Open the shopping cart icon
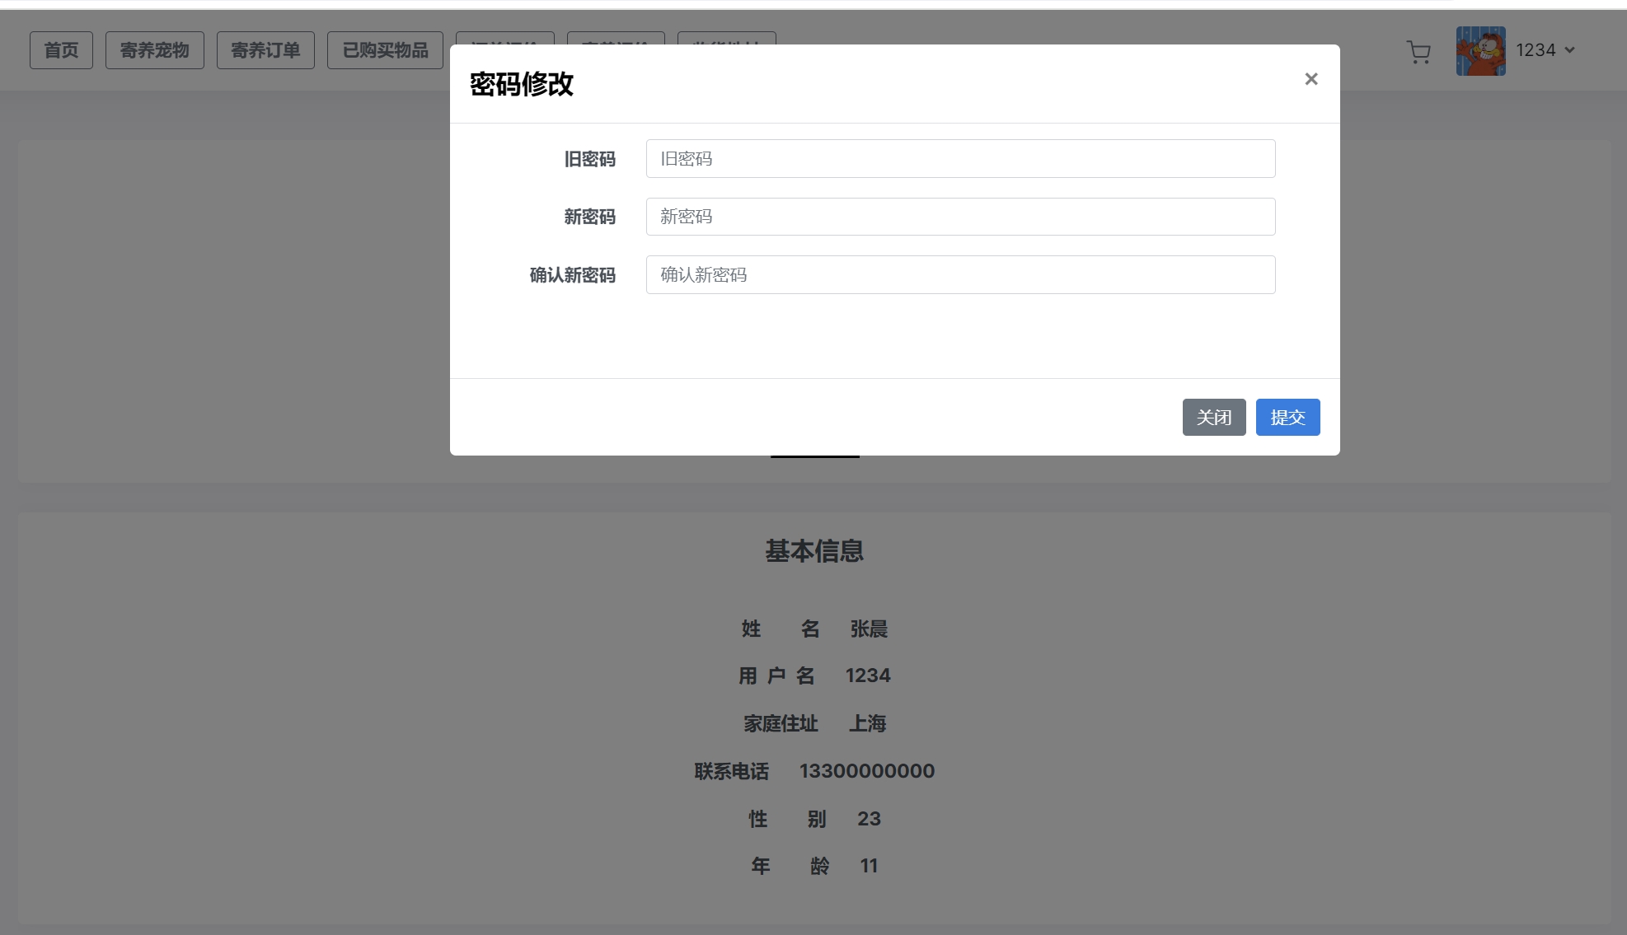The image size is (1627, 935). pyautogui.click(x=1418, y=52)
